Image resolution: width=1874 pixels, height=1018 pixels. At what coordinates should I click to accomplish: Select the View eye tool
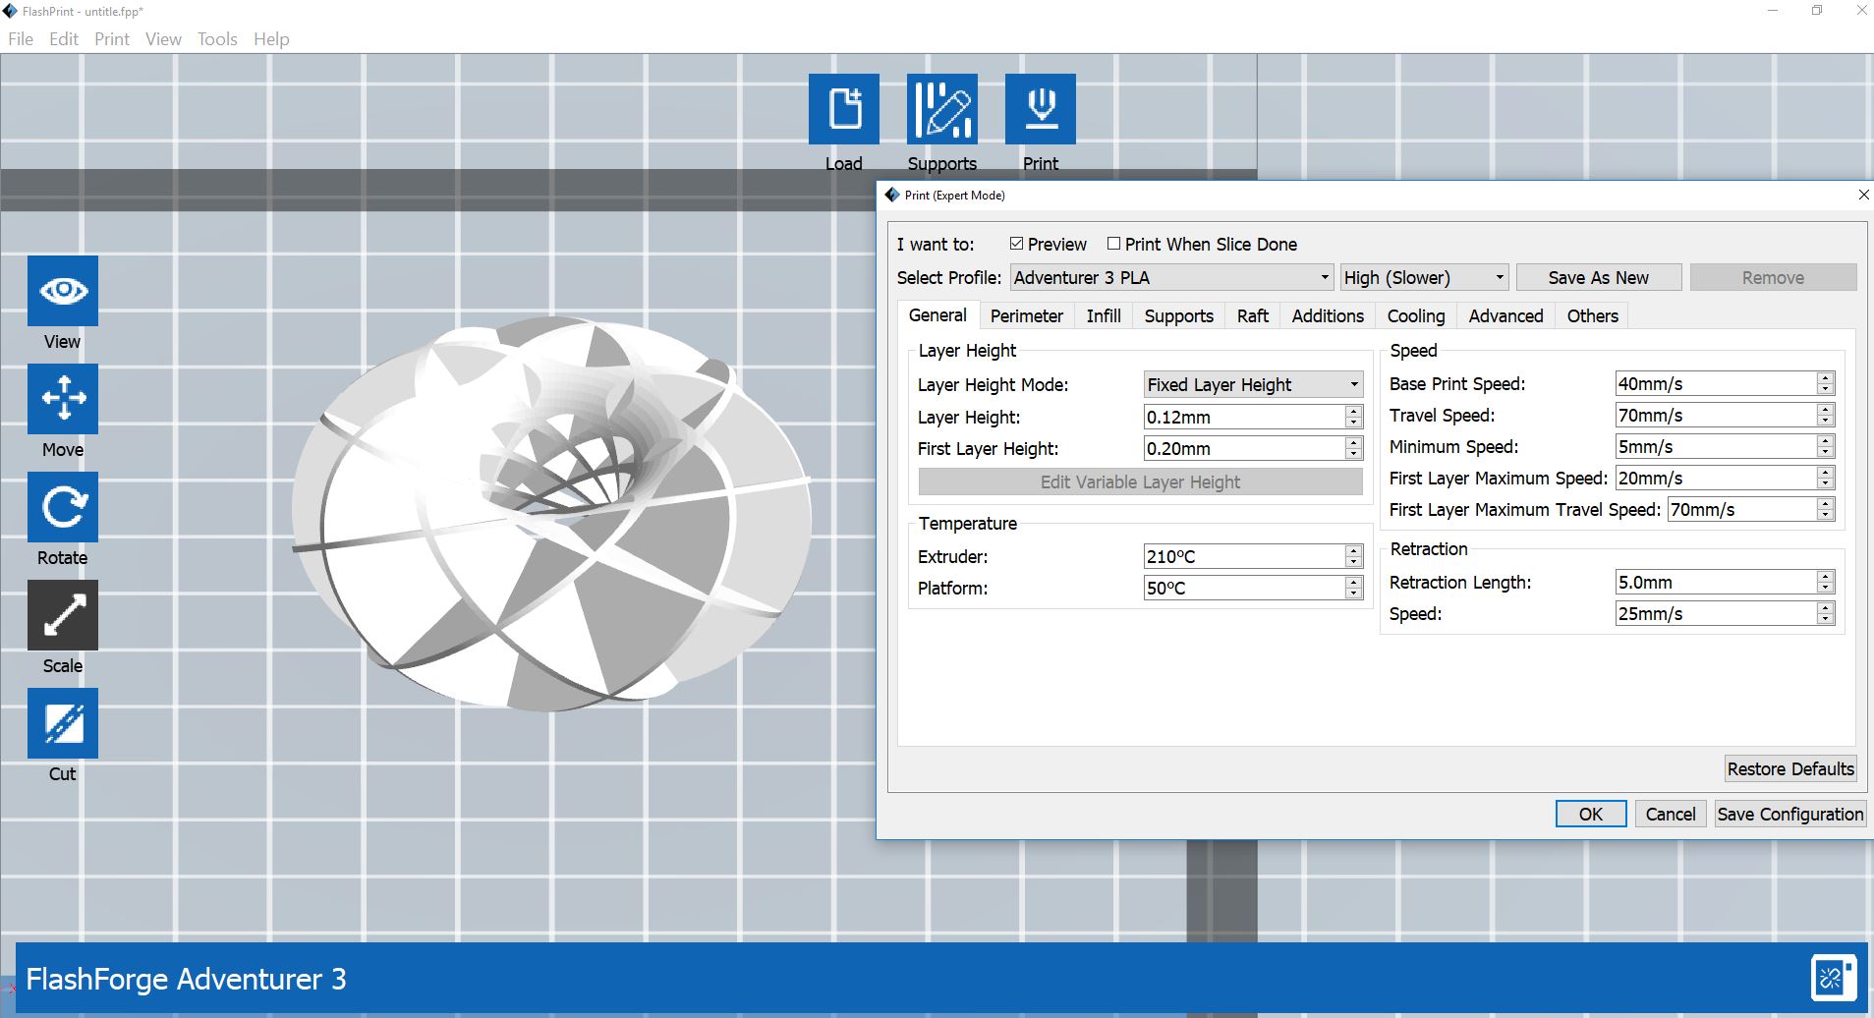[x=63, y=291]
